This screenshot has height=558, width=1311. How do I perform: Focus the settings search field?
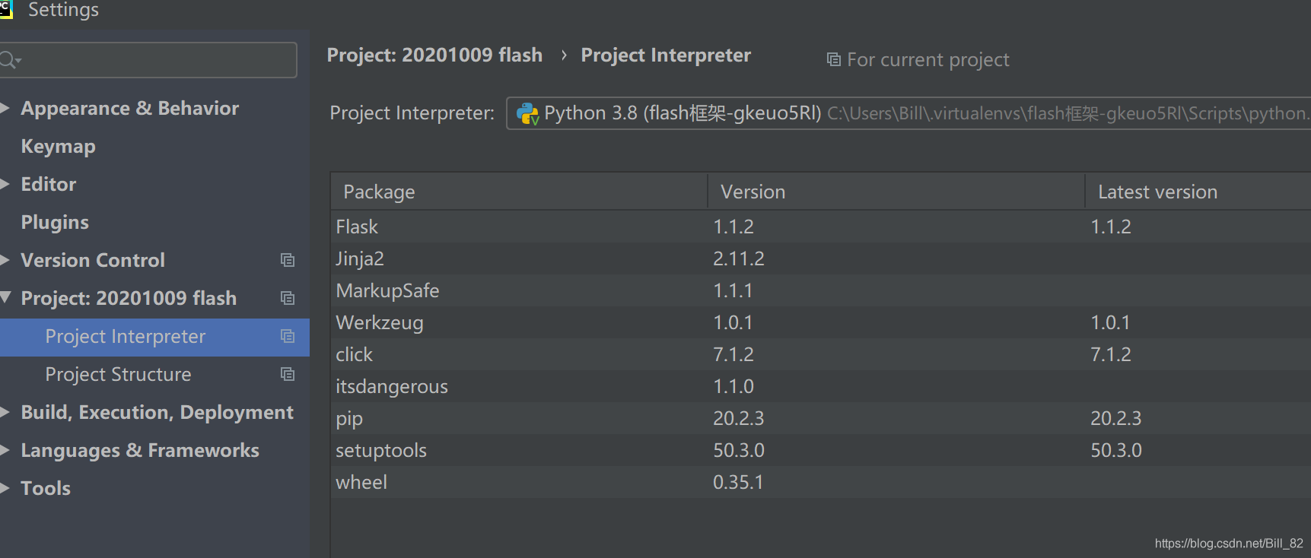point(148,60)
